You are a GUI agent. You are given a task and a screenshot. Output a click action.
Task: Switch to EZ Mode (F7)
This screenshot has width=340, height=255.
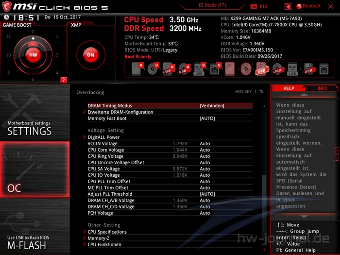pos(212,5)
